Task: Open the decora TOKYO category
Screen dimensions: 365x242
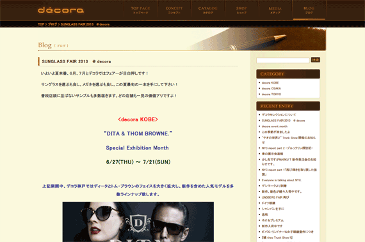Action: click(x=272, y=95)
